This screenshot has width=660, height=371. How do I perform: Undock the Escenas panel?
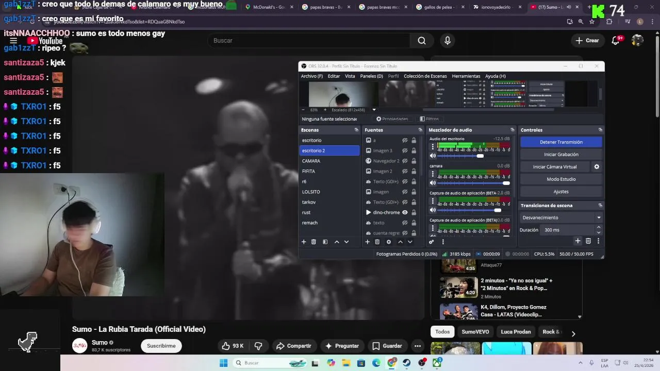pyautogui.click(x=356, y=130)
